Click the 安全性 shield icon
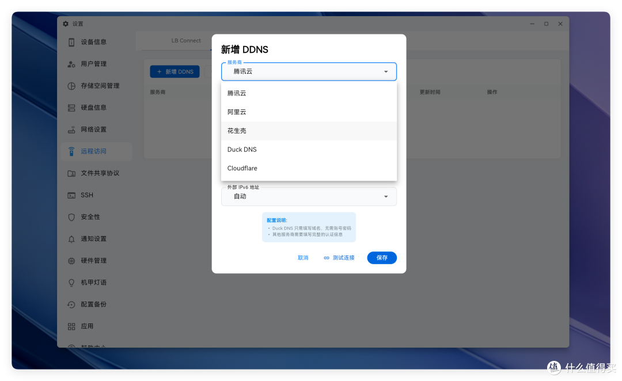Viewport: 622px width, 381px height. pos(71,217)
